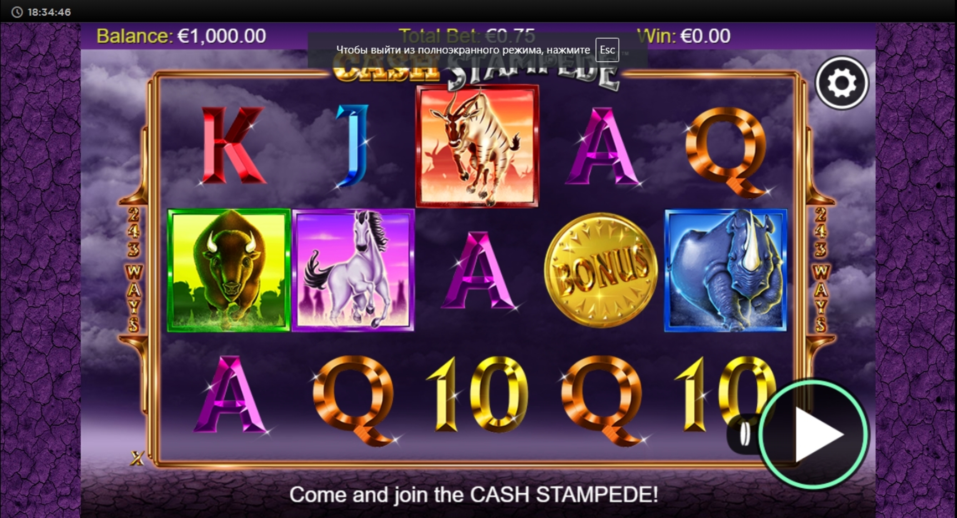This screenshot has width=957, height=518.
Task: Click the spin play button
Action: 812,434
